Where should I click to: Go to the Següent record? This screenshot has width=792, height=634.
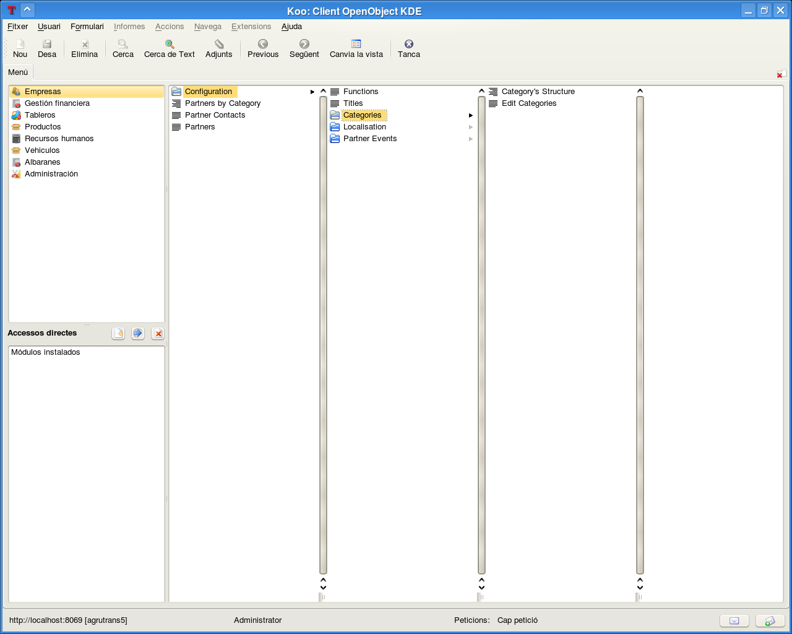pyautogui.click(x=304, y=48)
